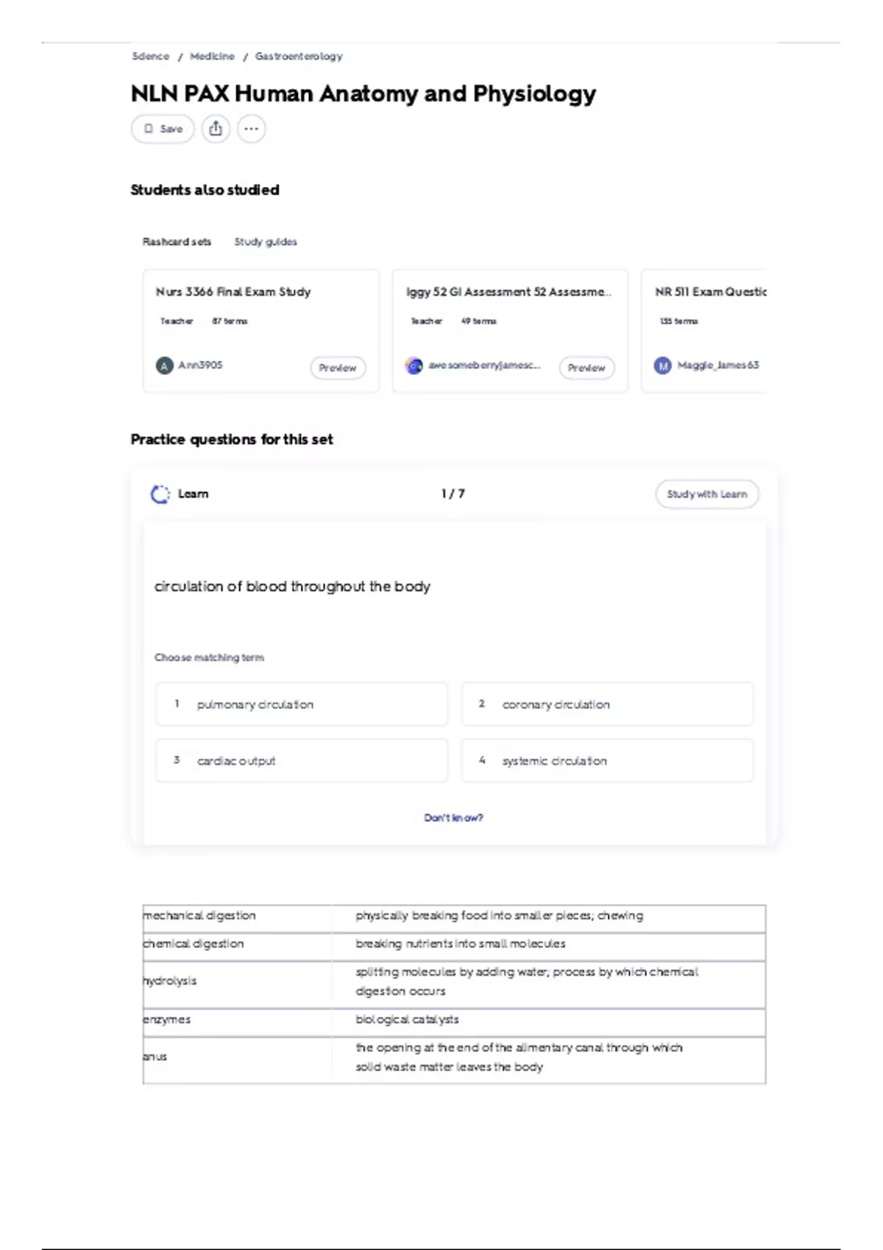883x1250 pixels.
Task: Click the share icon button
Action: point(216,129)
